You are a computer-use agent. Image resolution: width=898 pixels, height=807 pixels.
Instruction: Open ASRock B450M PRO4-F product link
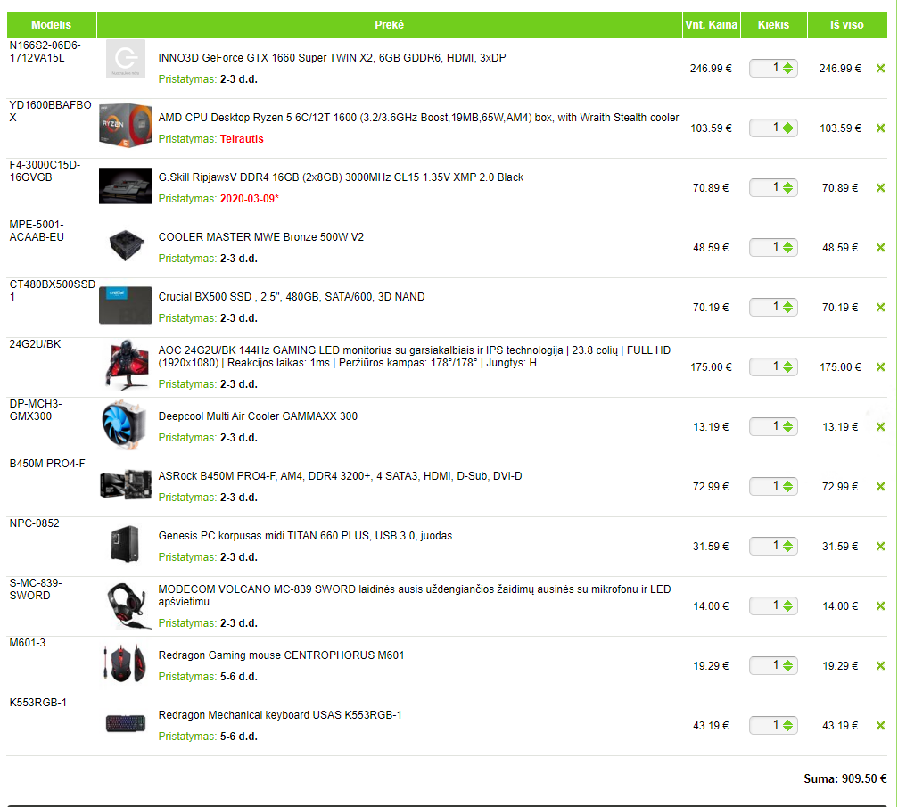(x=340, y=476)
